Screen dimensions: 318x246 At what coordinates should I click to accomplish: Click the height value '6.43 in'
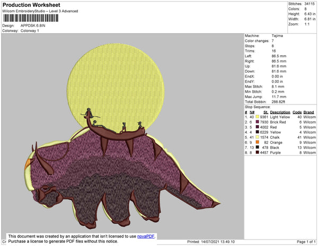(x=310, y=14)
